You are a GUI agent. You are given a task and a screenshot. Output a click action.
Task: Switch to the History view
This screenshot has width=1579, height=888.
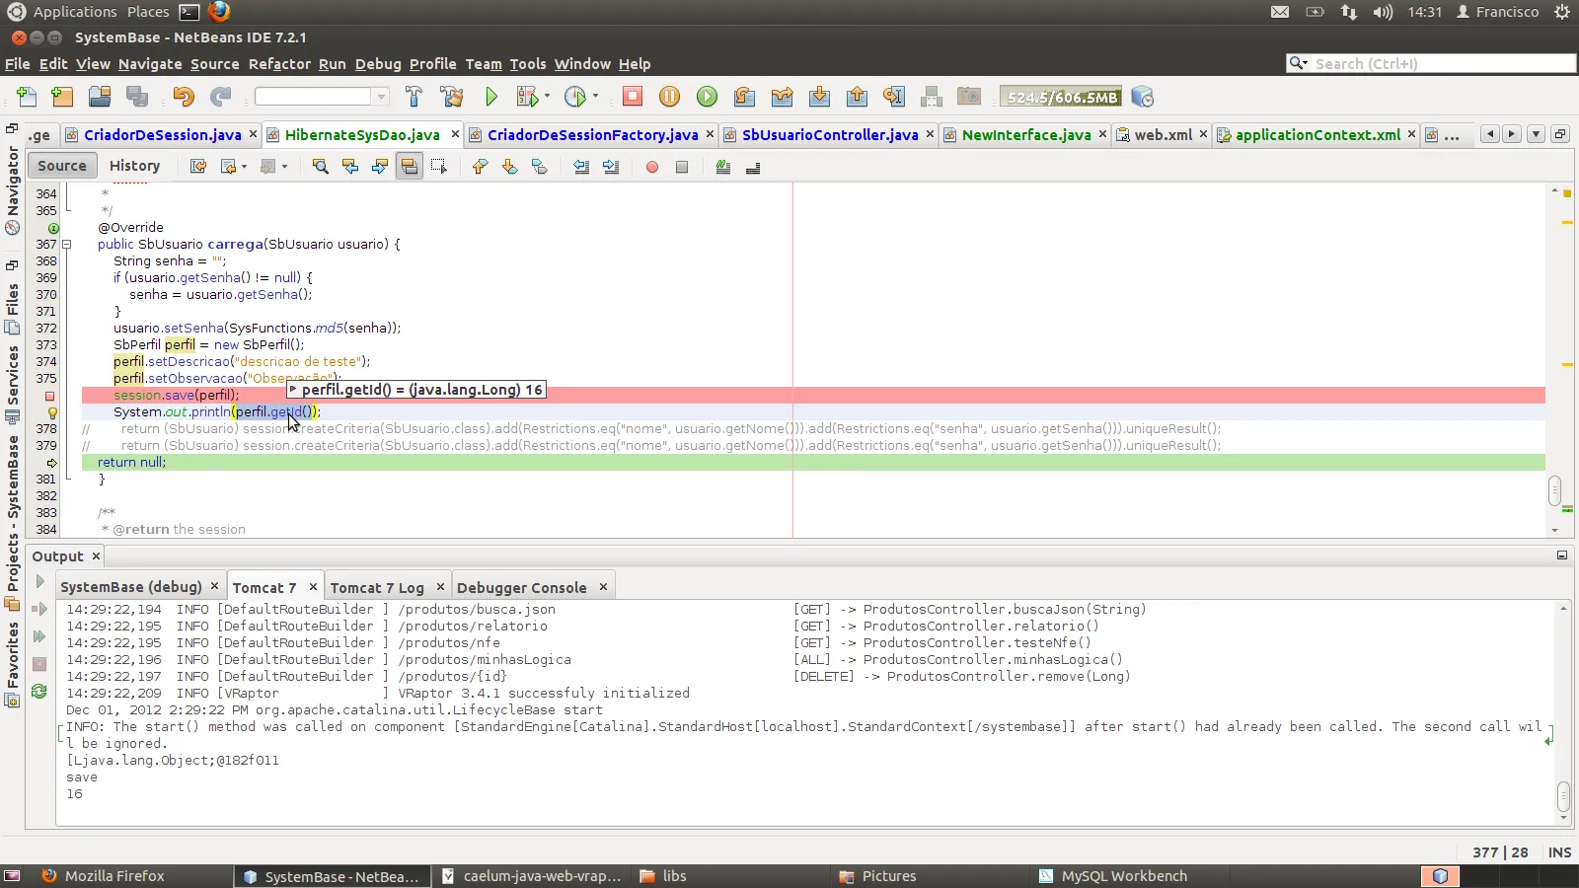pos(134,166)
